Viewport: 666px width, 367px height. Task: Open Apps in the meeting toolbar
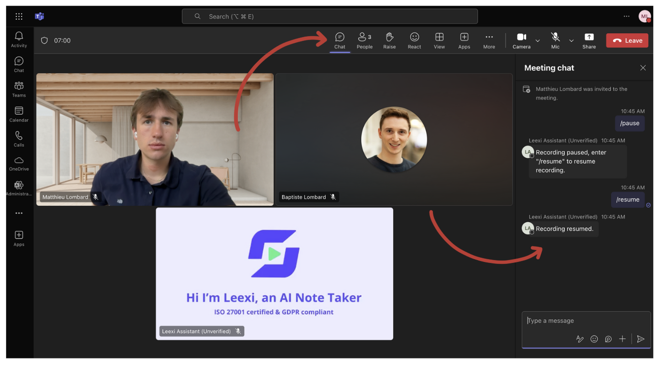click(x=464, y=40)
